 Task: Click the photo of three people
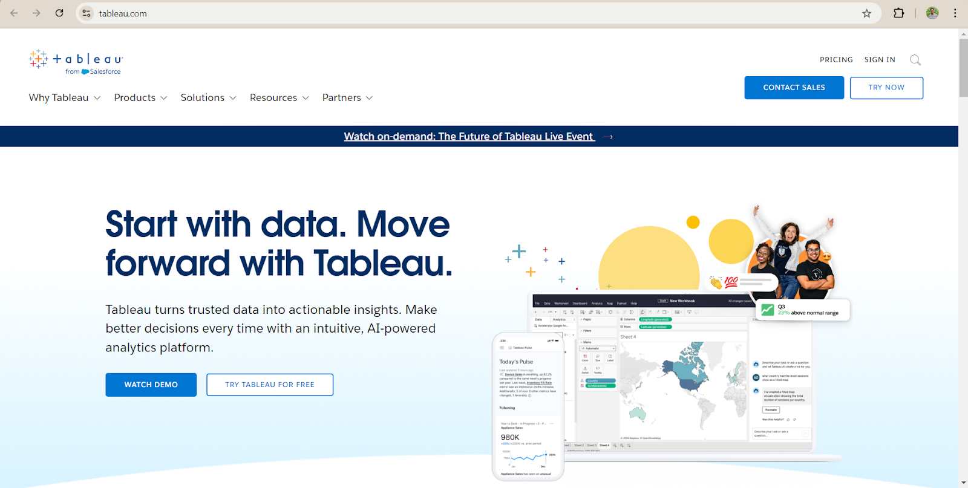tap(793, 254)
